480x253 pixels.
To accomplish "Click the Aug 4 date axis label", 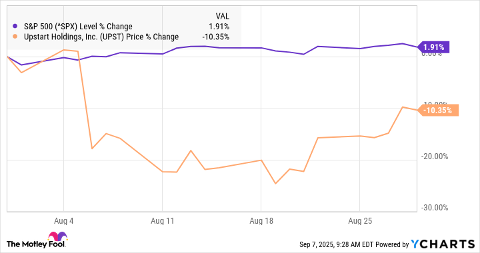I will pyautogui.click(x=64, y=221).
